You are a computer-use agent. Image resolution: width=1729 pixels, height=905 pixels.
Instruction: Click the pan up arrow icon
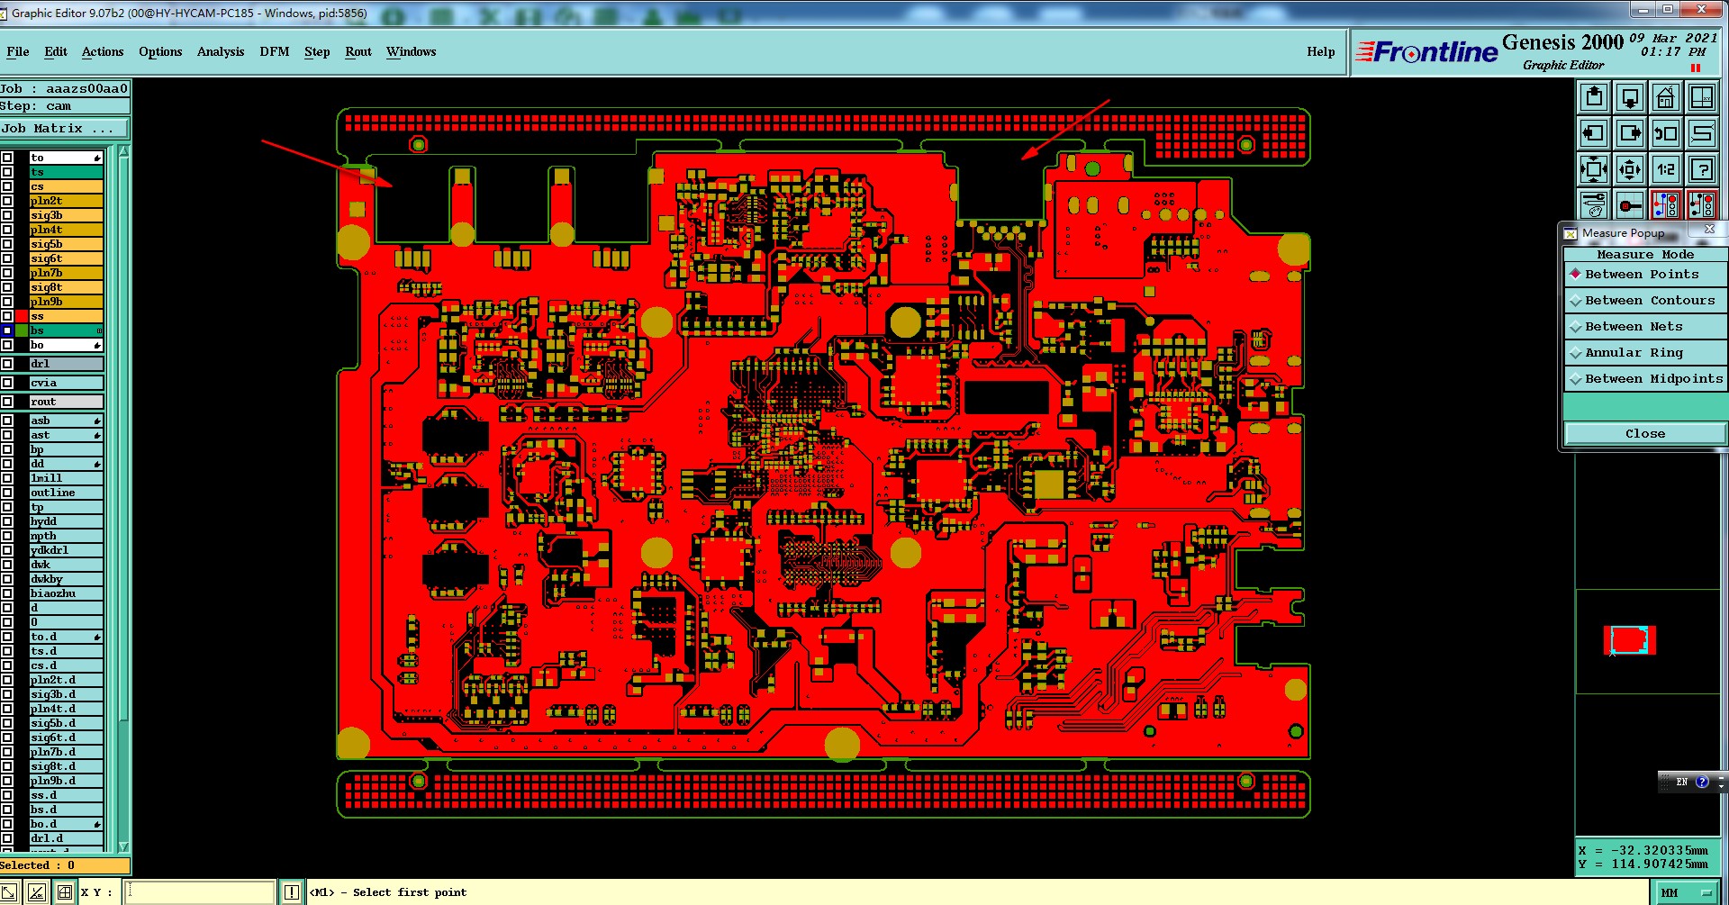coord(1594,97)
